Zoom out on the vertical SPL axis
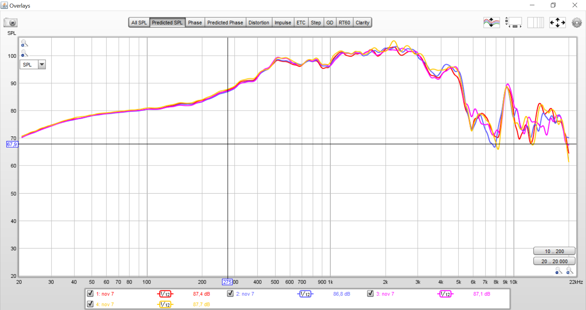586x310 pixels. tap(24, 54)
